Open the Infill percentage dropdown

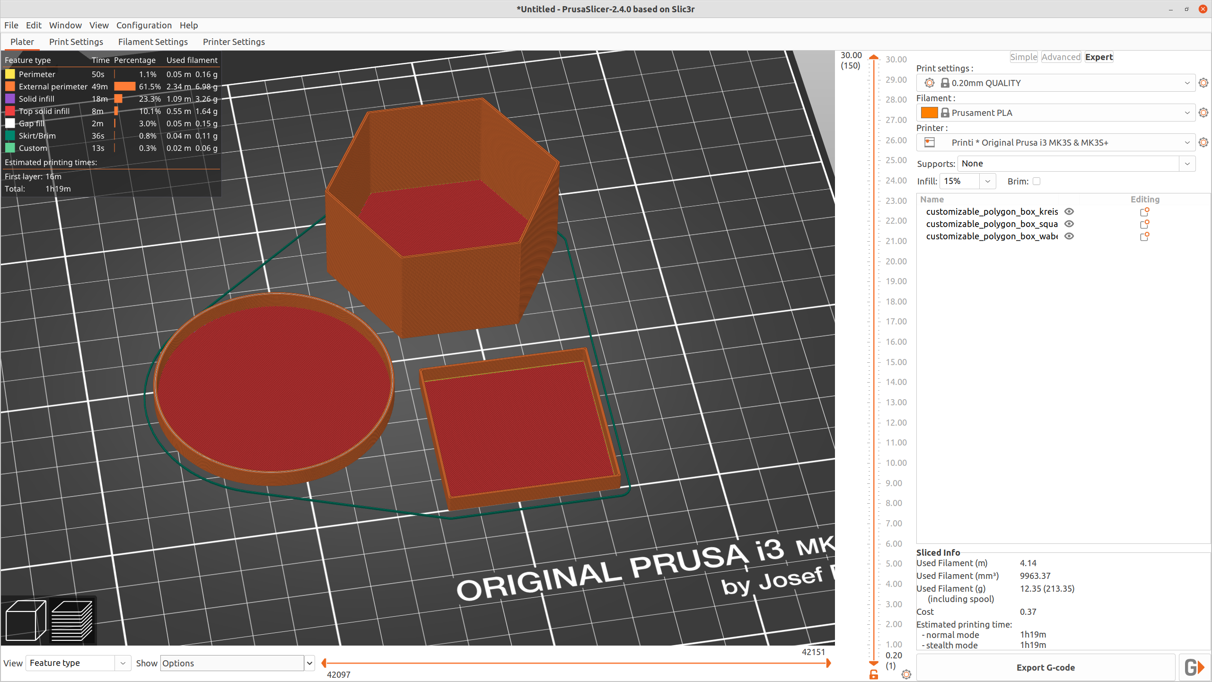[x=988, y=181]
